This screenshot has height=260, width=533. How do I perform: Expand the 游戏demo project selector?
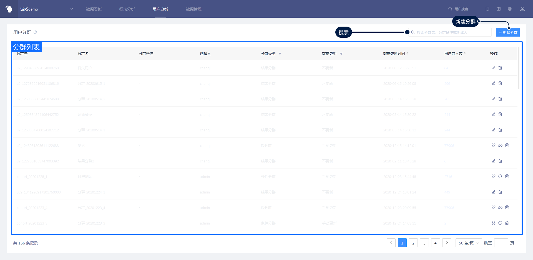coord(71,9)
